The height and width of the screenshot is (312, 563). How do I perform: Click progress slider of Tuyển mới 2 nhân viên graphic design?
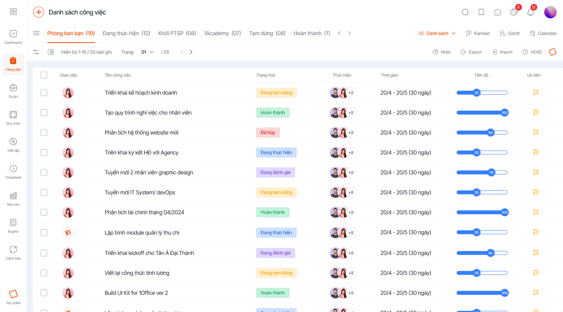(482, 172)
